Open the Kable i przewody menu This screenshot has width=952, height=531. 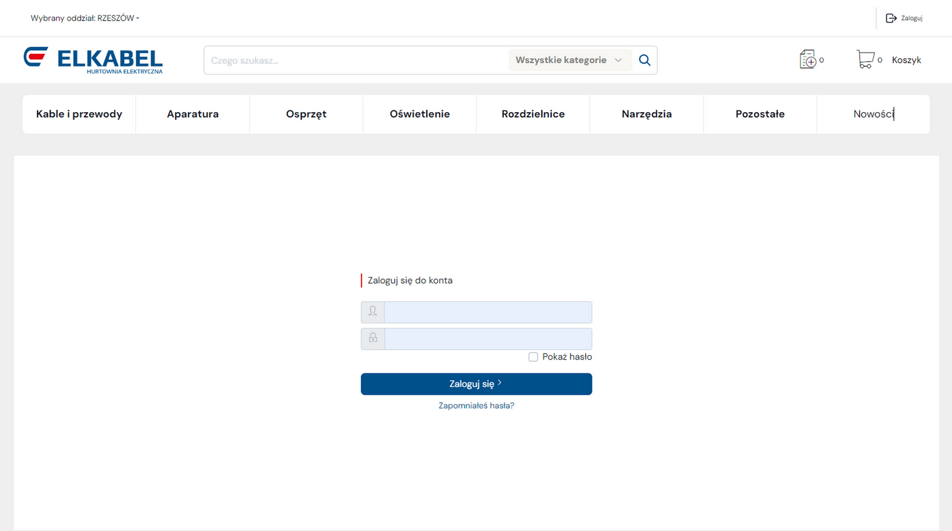79,114
